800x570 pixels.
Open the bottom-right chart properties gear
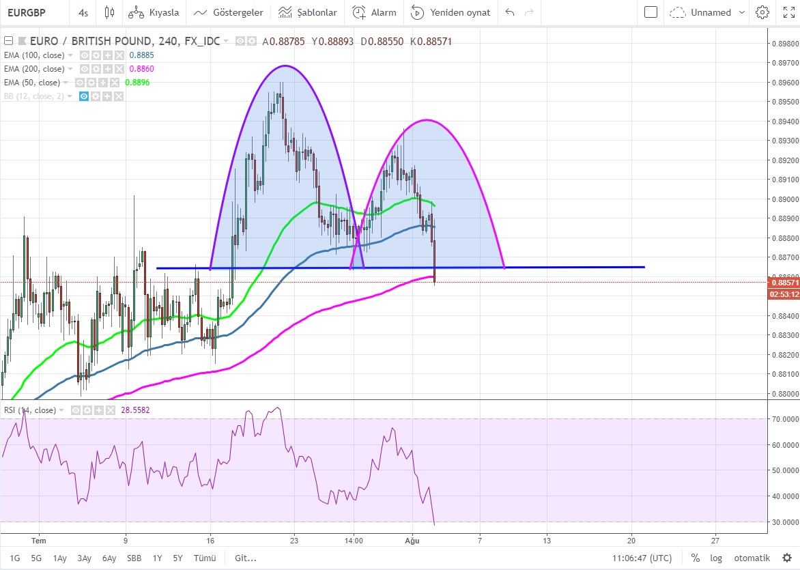coord(786,558)
